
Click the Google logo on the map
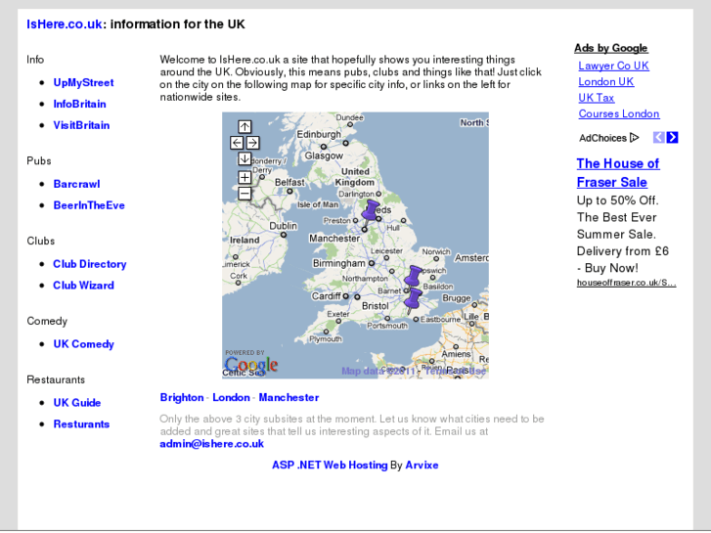[x=250, y=364]
